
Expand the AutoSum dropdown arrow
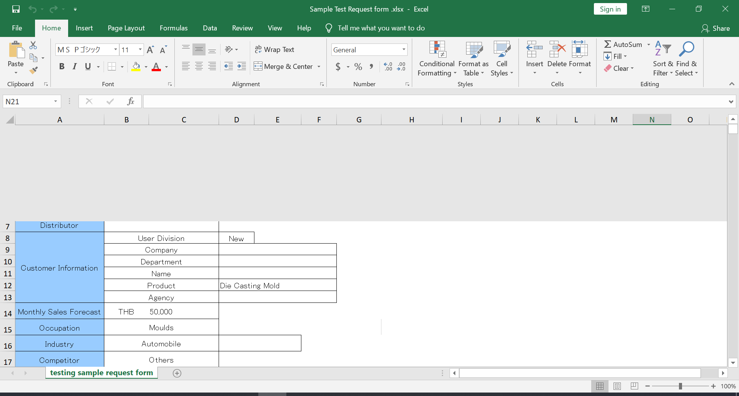pyautogui.click(x=649, y=45)
